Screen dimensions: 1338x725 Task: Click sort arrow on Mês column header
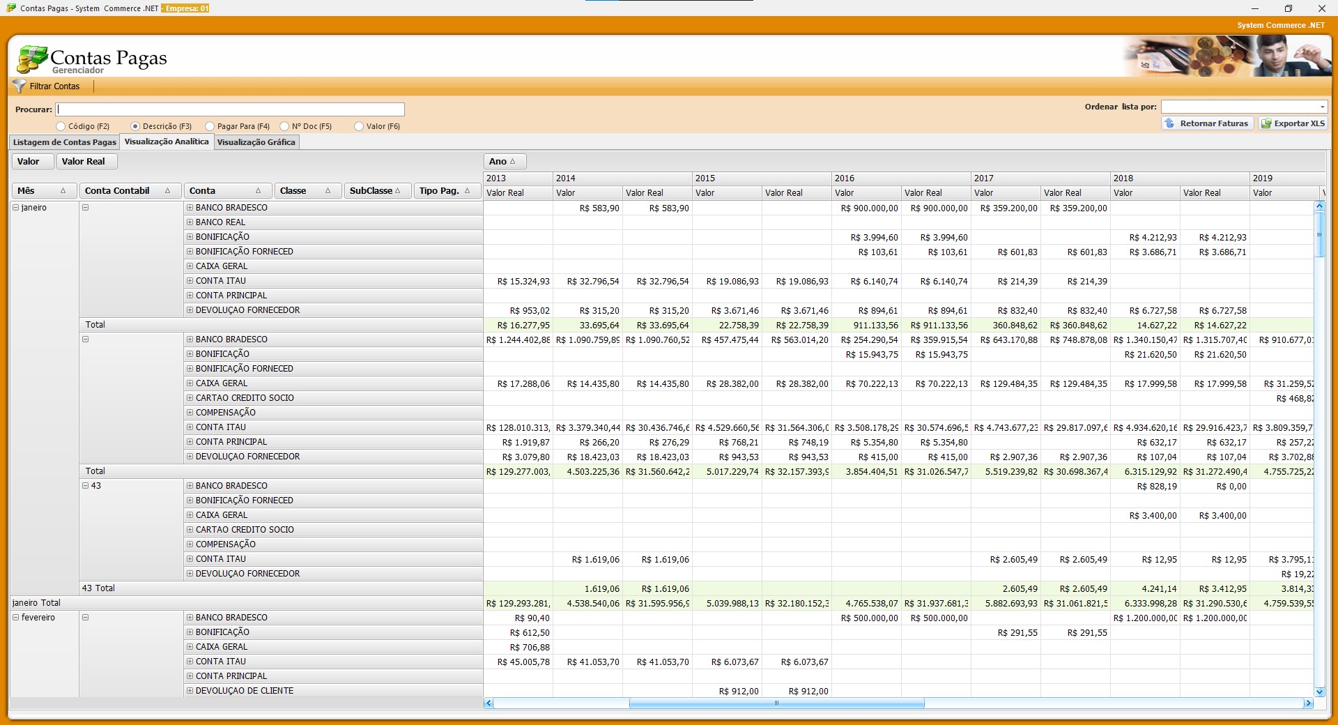click(63, 191)
